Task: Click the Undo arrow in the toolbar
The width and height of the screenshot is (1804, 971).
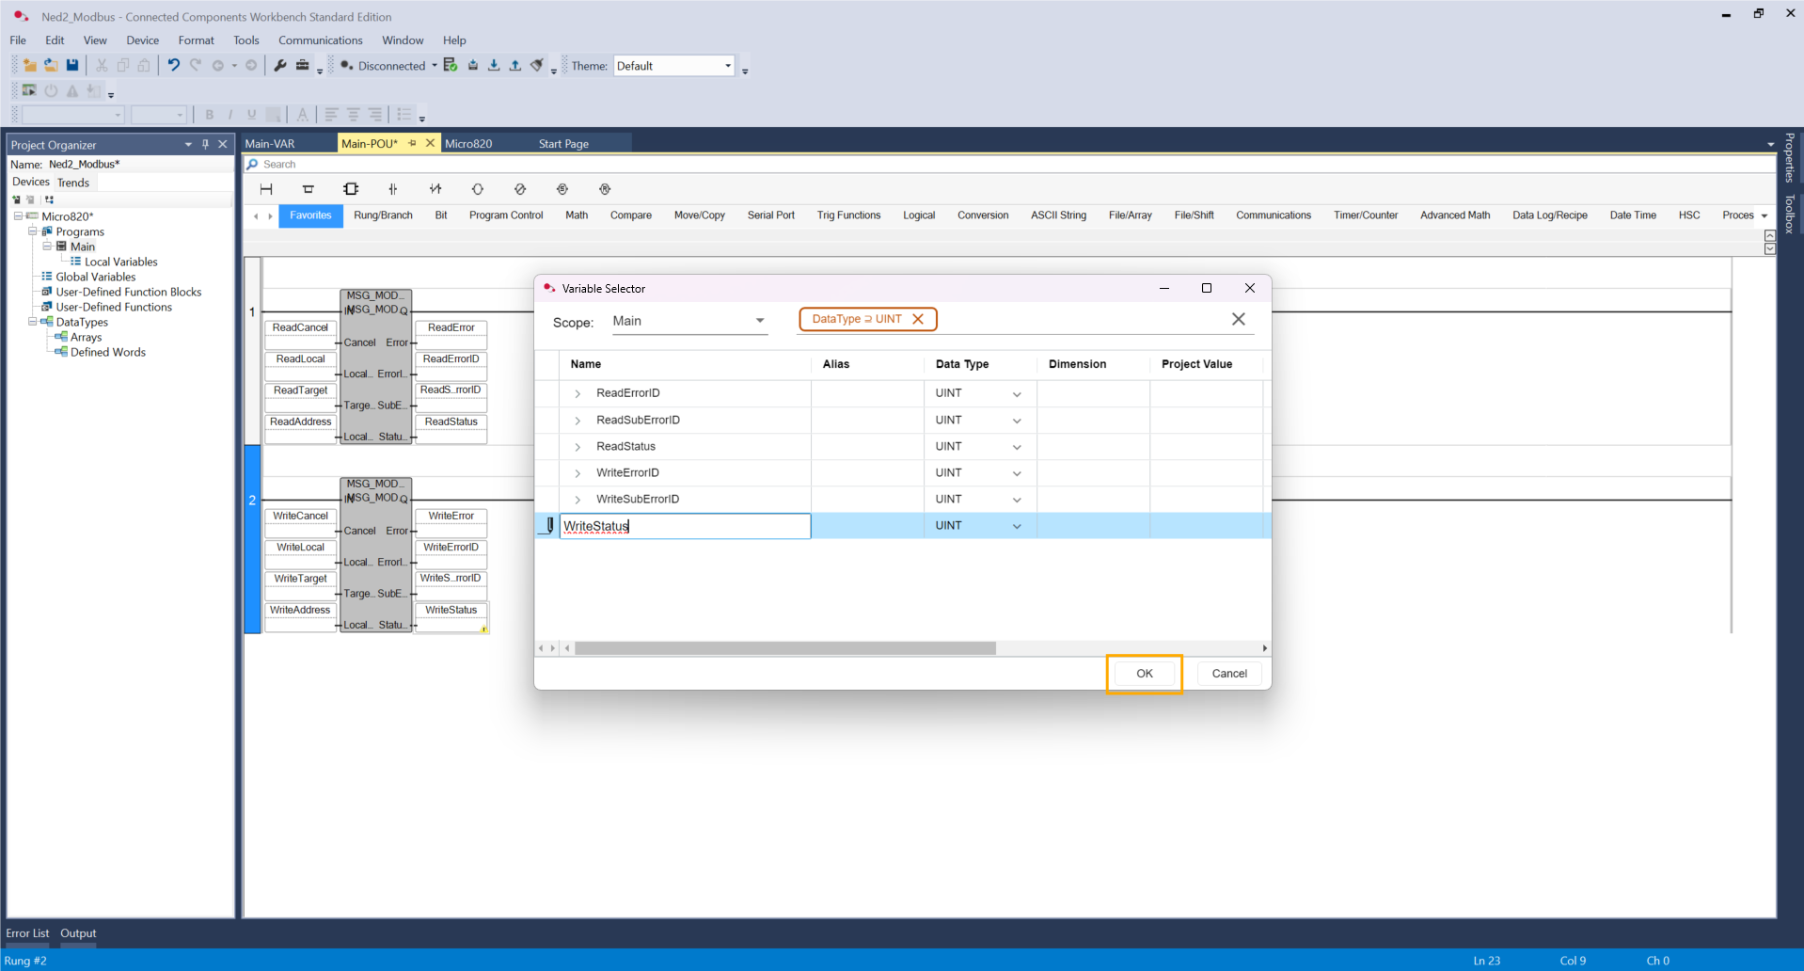Action: pyautogui.click(x=173, y=66)
